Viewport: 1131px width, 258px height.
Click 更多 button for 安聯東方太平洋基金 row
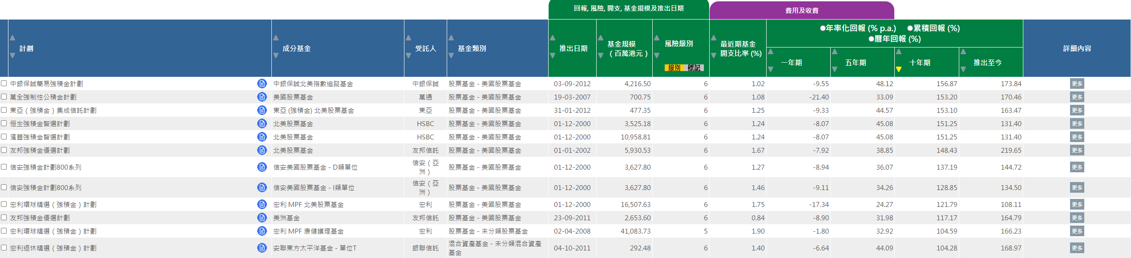point(1077,248)
